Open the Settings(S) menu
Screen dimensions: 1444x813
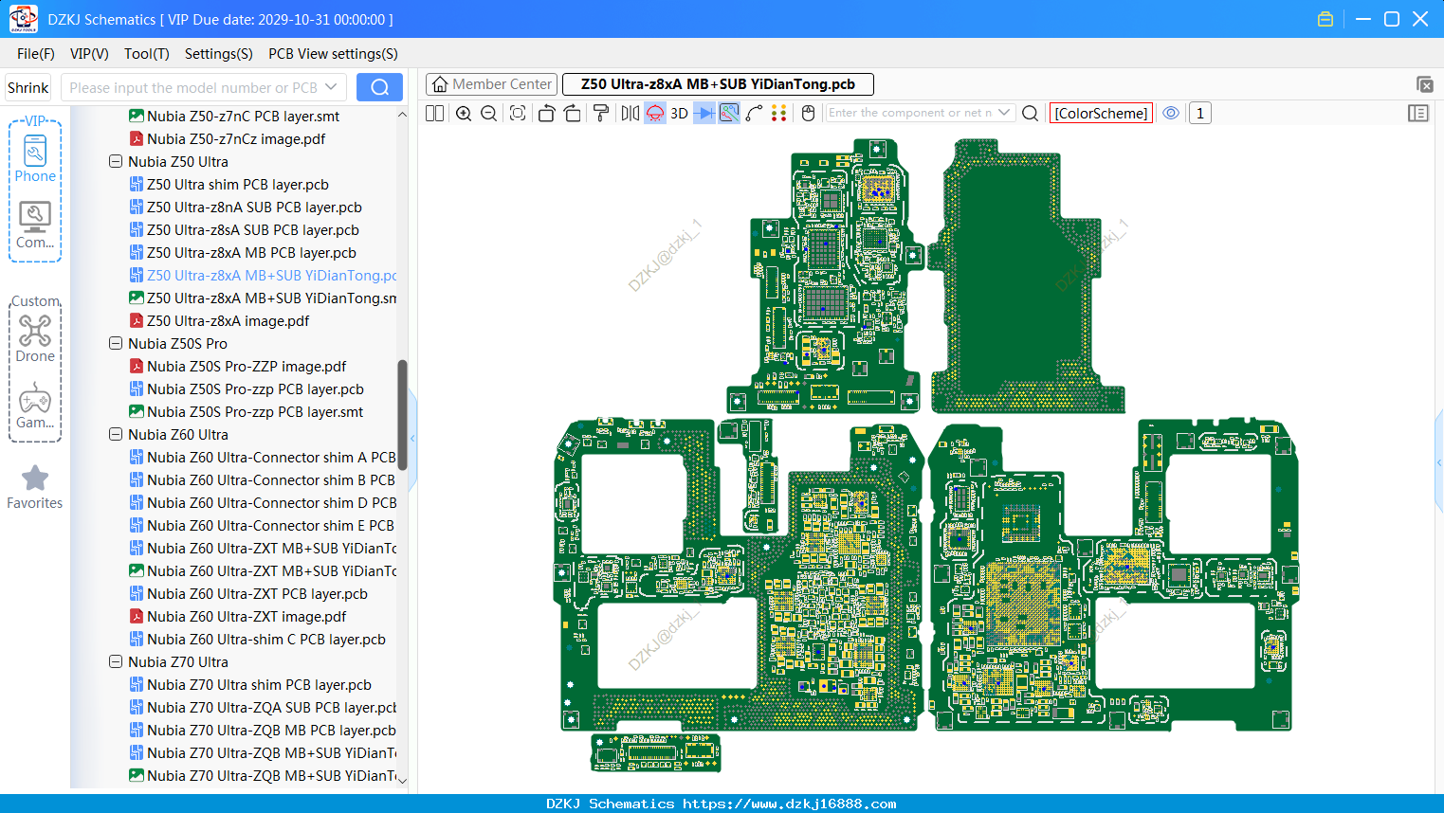coord(219,54)
